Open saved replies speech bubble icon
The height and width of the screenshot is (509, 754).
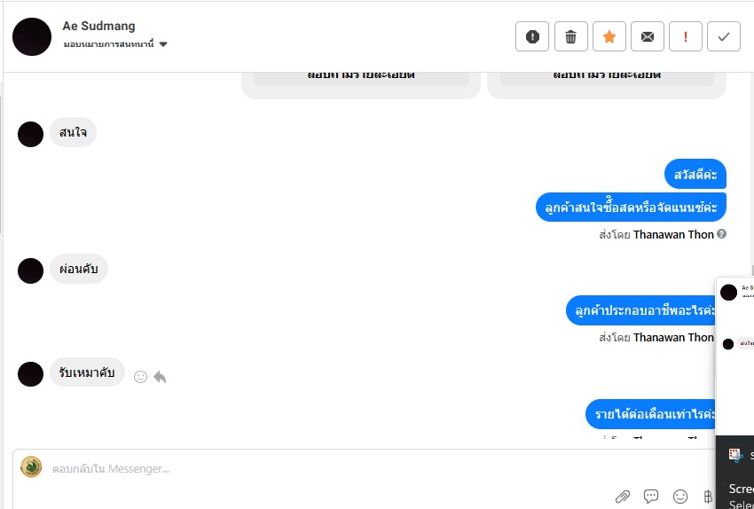coord(651,497)
